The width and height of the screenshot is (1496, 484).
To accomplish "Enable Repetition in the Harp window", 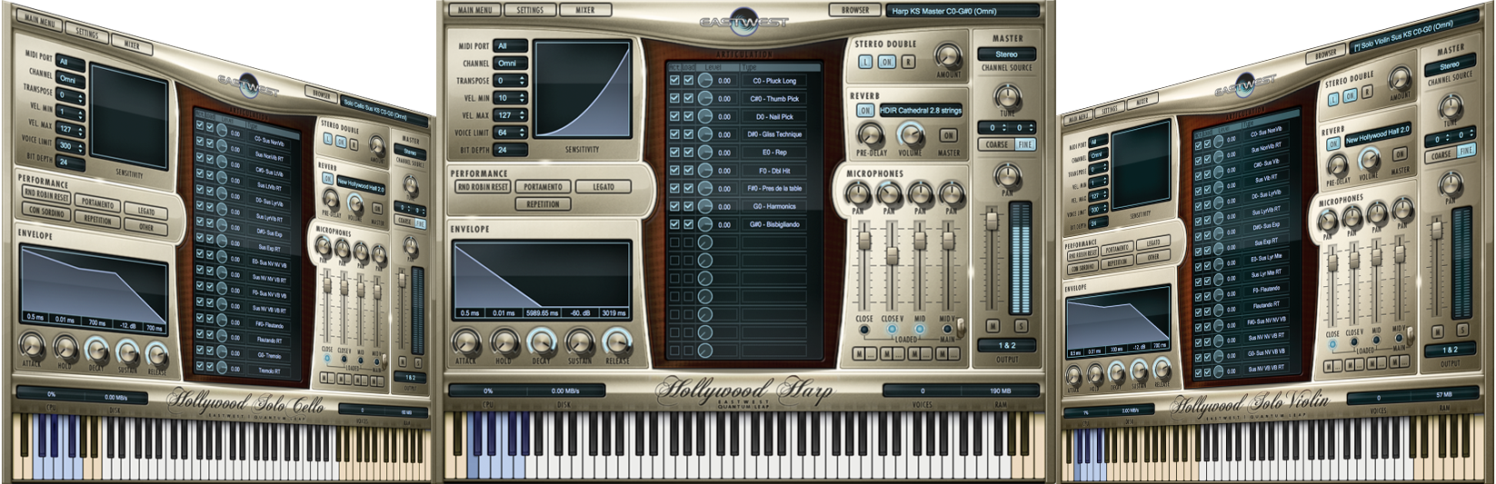I will click(x=543, y=204).
